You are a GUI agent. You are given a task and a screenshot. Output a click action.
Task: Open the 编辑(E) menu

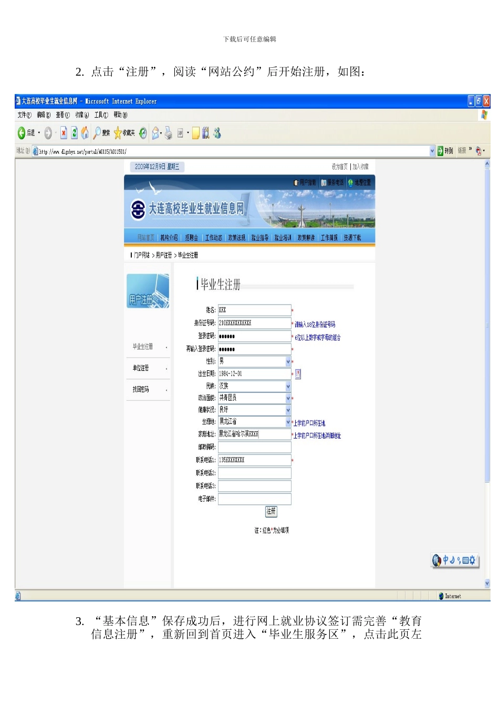(44, 115)
